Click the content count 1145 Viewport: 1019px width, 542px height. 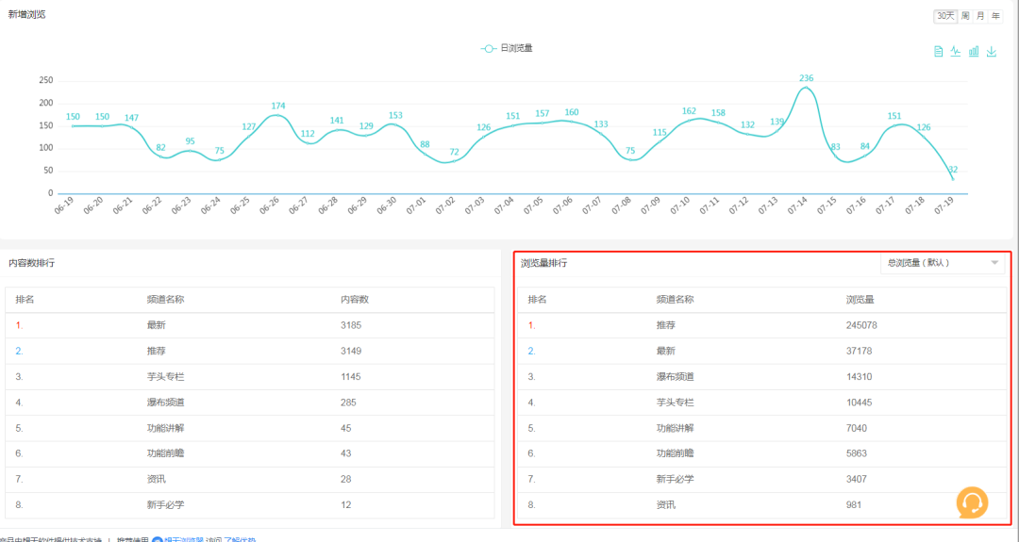(351, 376)
